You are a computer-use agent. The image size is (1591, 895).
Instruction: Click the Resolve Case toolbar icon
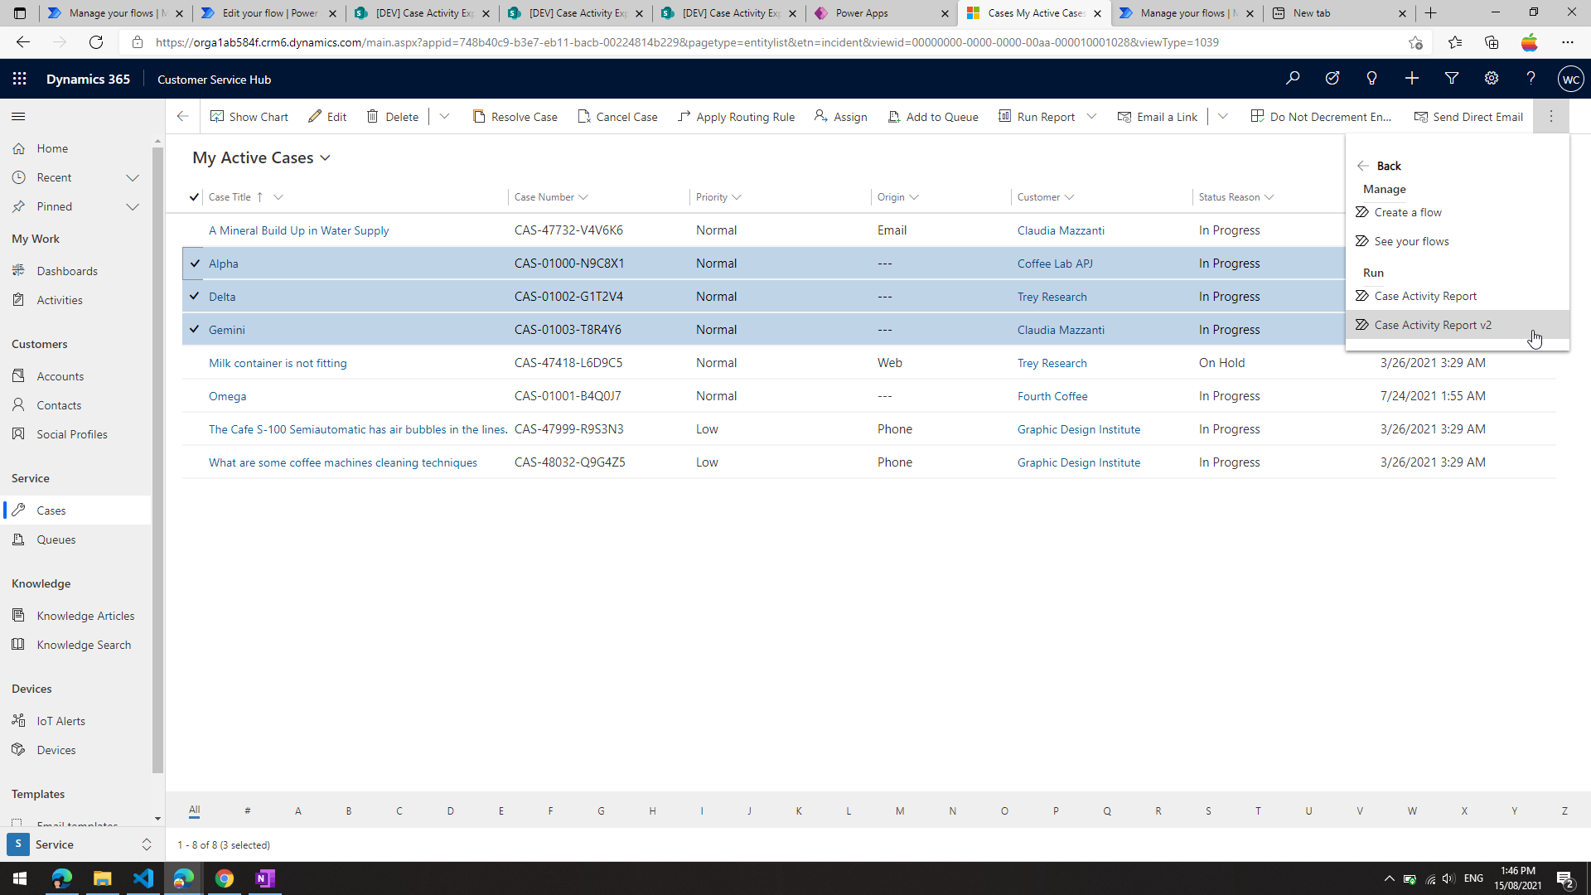tap(479, 117)
